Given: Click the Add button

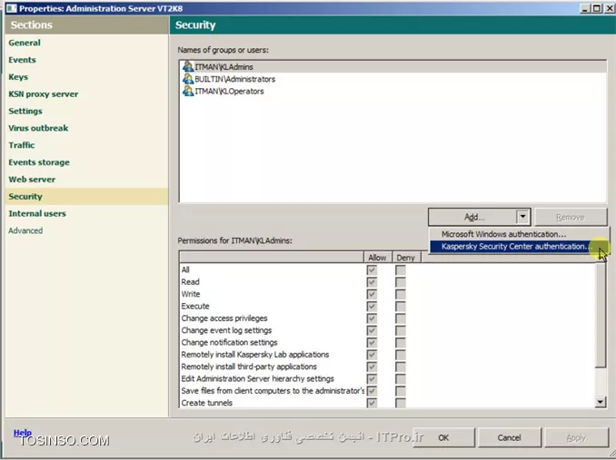Looking at the screenshot, I should coord(473,217).
